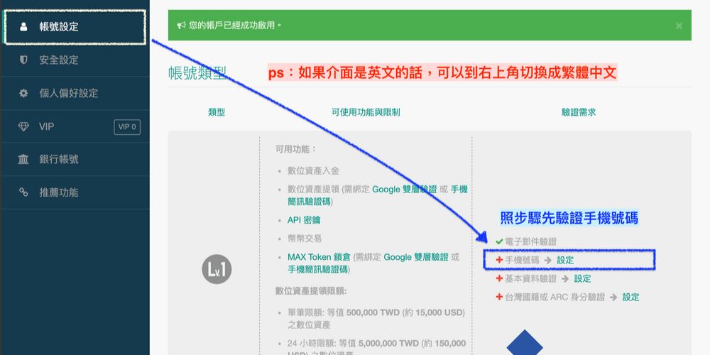
Task: Open the first Google 雙層驗證 link under 數位資產提領
Action: (405, 190)
